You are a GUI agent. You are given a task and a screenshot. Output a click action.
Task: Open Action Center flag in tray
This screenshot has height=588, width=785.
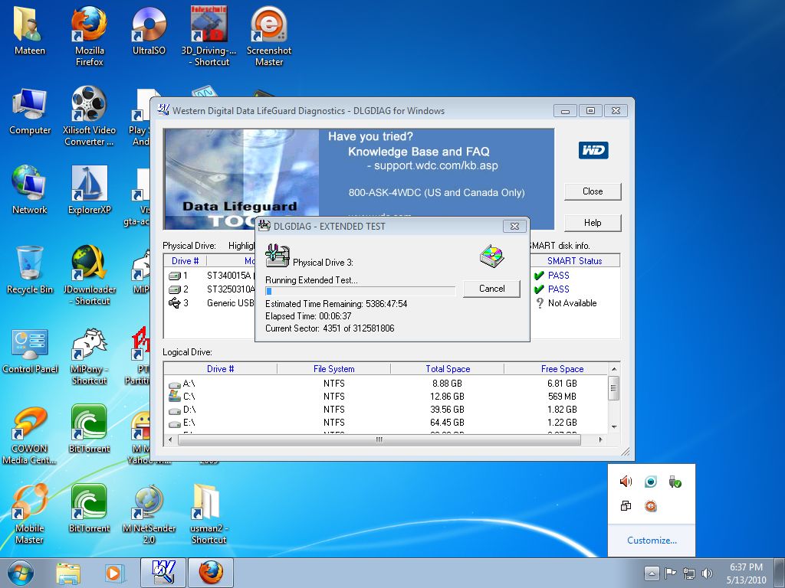[x=670, y=573]
